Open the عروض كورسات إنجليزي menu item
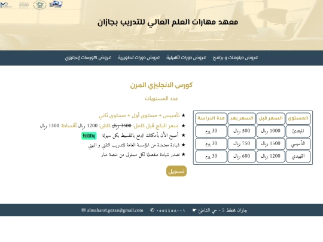Viewport: 323px width, 242px height. 88,57
